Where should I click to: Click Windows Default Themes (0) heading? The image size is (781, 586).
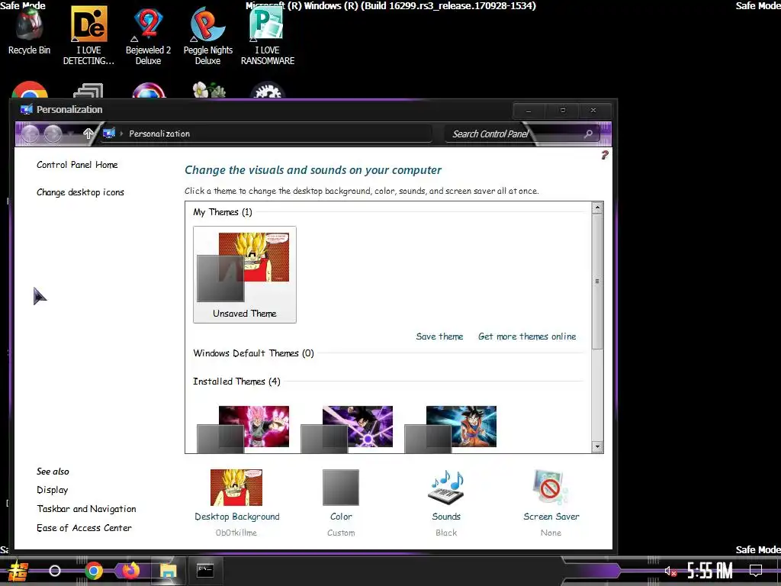253,353
